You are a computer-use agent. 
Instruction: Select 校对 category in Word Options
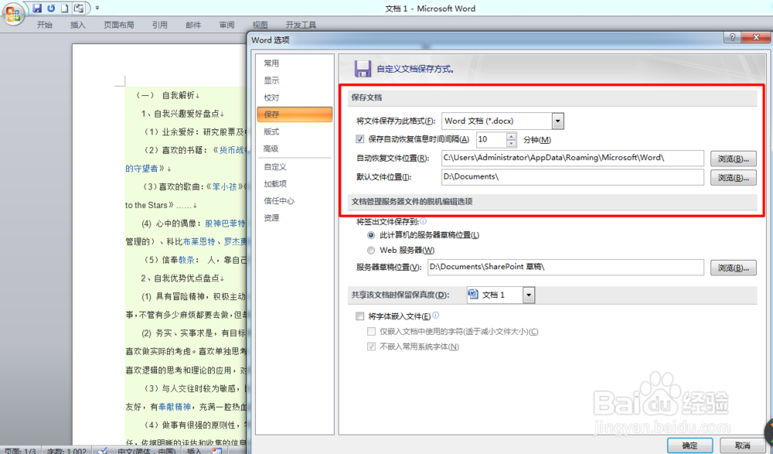coord(295,97)
